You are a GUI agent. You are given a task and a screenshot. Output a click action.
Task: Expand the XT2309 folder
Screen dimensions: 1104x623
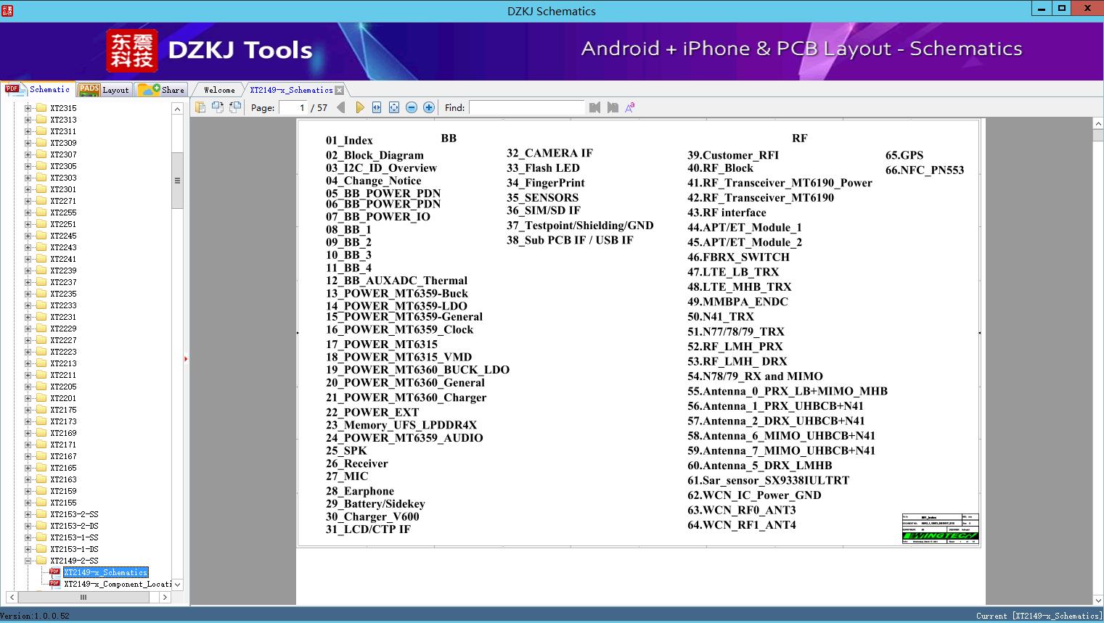pos(28,143)
